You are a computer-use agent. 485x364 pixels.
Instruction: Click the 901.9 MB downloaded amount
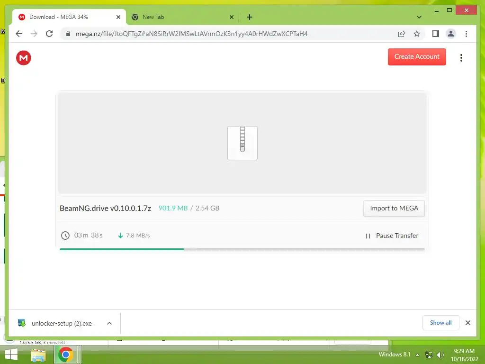click(x=173, y=209)
